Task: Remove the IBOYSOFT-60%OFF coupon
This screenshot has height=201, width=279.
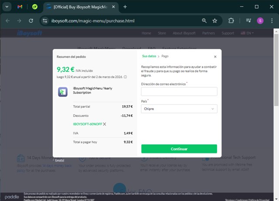Action: click(x=105, y=124)
